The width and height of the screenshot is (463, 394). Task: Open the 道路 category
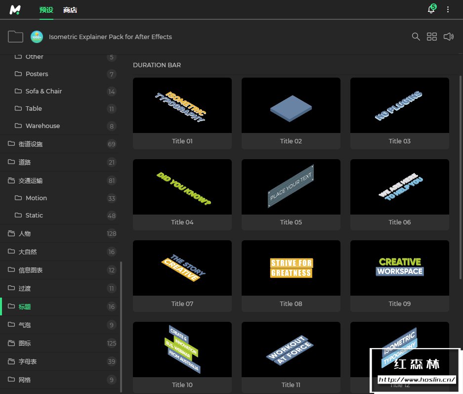pyautogui.click(x=59, y=162)
